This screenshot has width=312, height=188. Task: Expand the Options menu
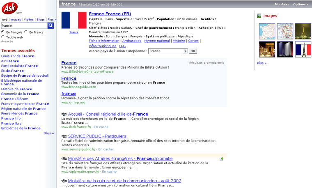pyautogui.click(x=301, y=4)
